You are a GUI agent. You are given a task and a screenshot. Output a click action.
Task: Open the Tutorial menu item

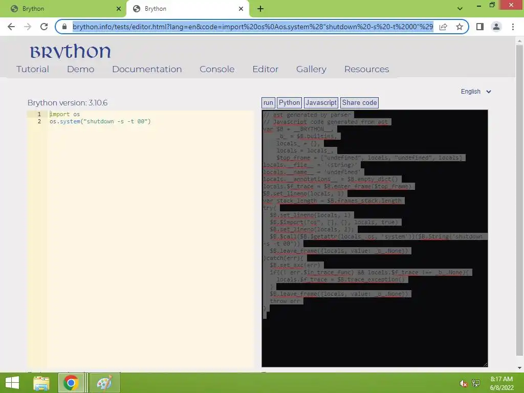(x=32, y=69)
